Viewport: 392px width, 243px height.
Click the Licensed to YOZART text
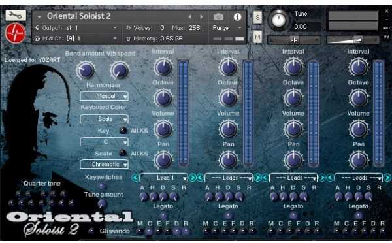coord(32,60)
